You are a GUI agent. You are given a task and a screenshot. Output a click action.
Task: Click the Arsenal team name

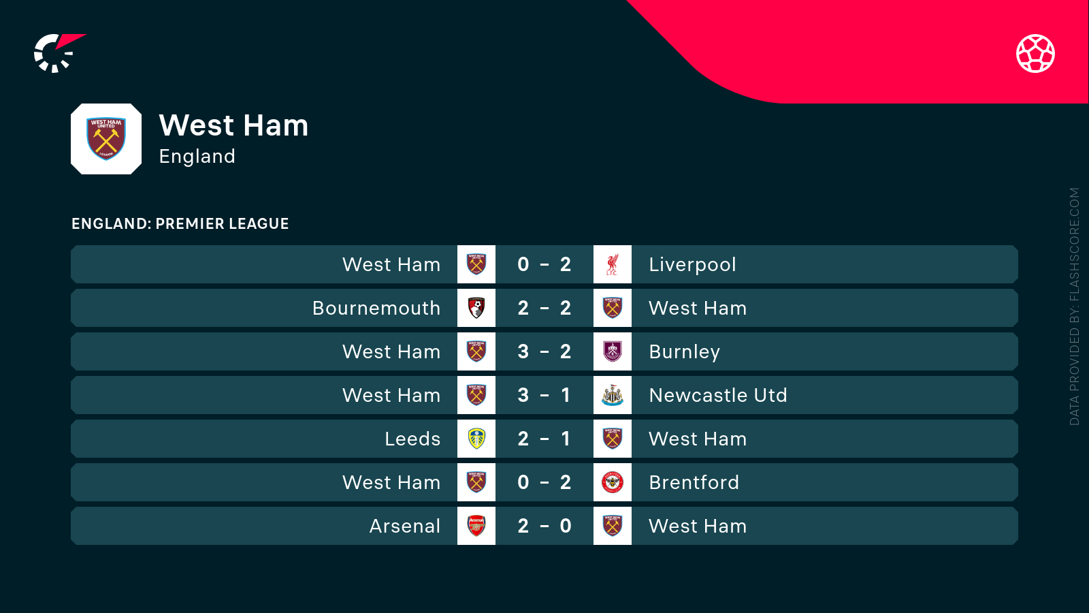405,526
